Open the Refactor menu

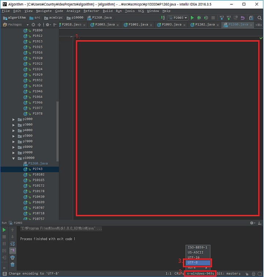91,11
